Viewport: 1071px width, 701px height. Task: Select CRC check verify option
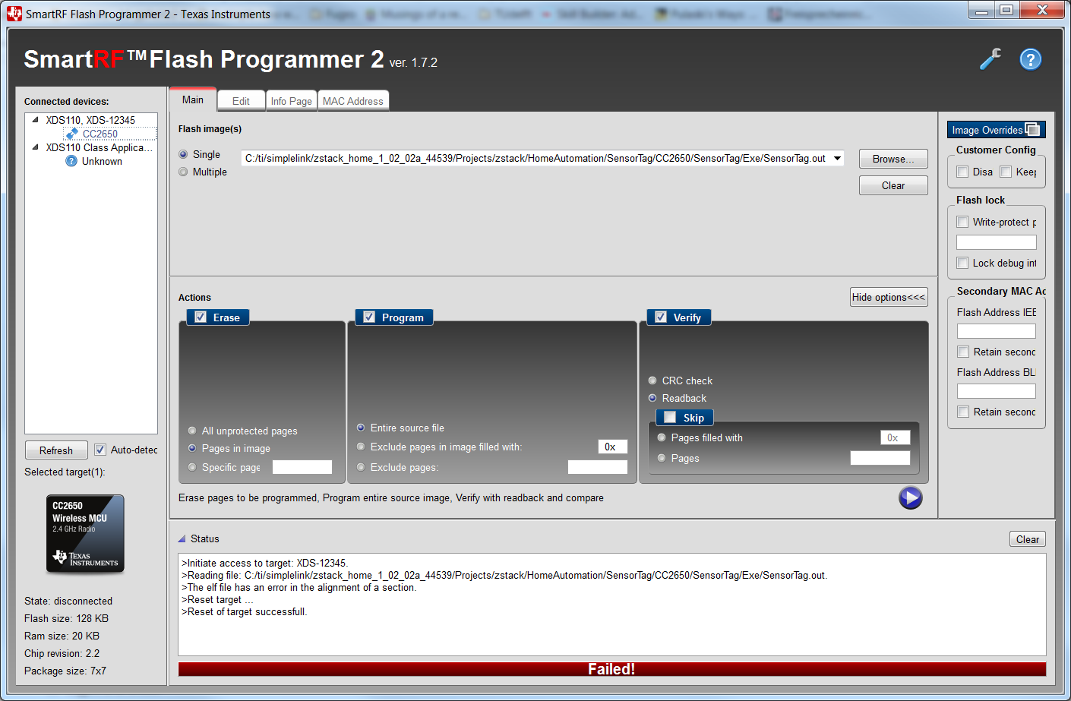[652, 380]
